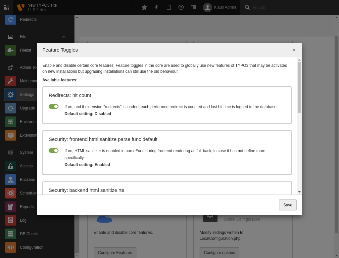Select Reports menu label

coord(27,207)
